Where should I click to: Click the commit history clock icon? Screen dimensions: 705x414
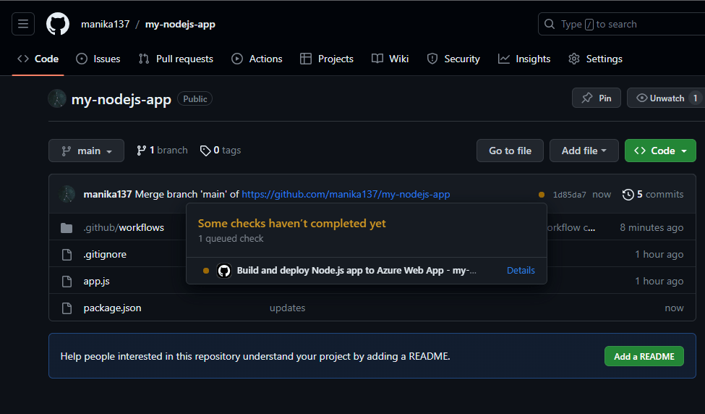pyautogui.click(x=628, y=194)
